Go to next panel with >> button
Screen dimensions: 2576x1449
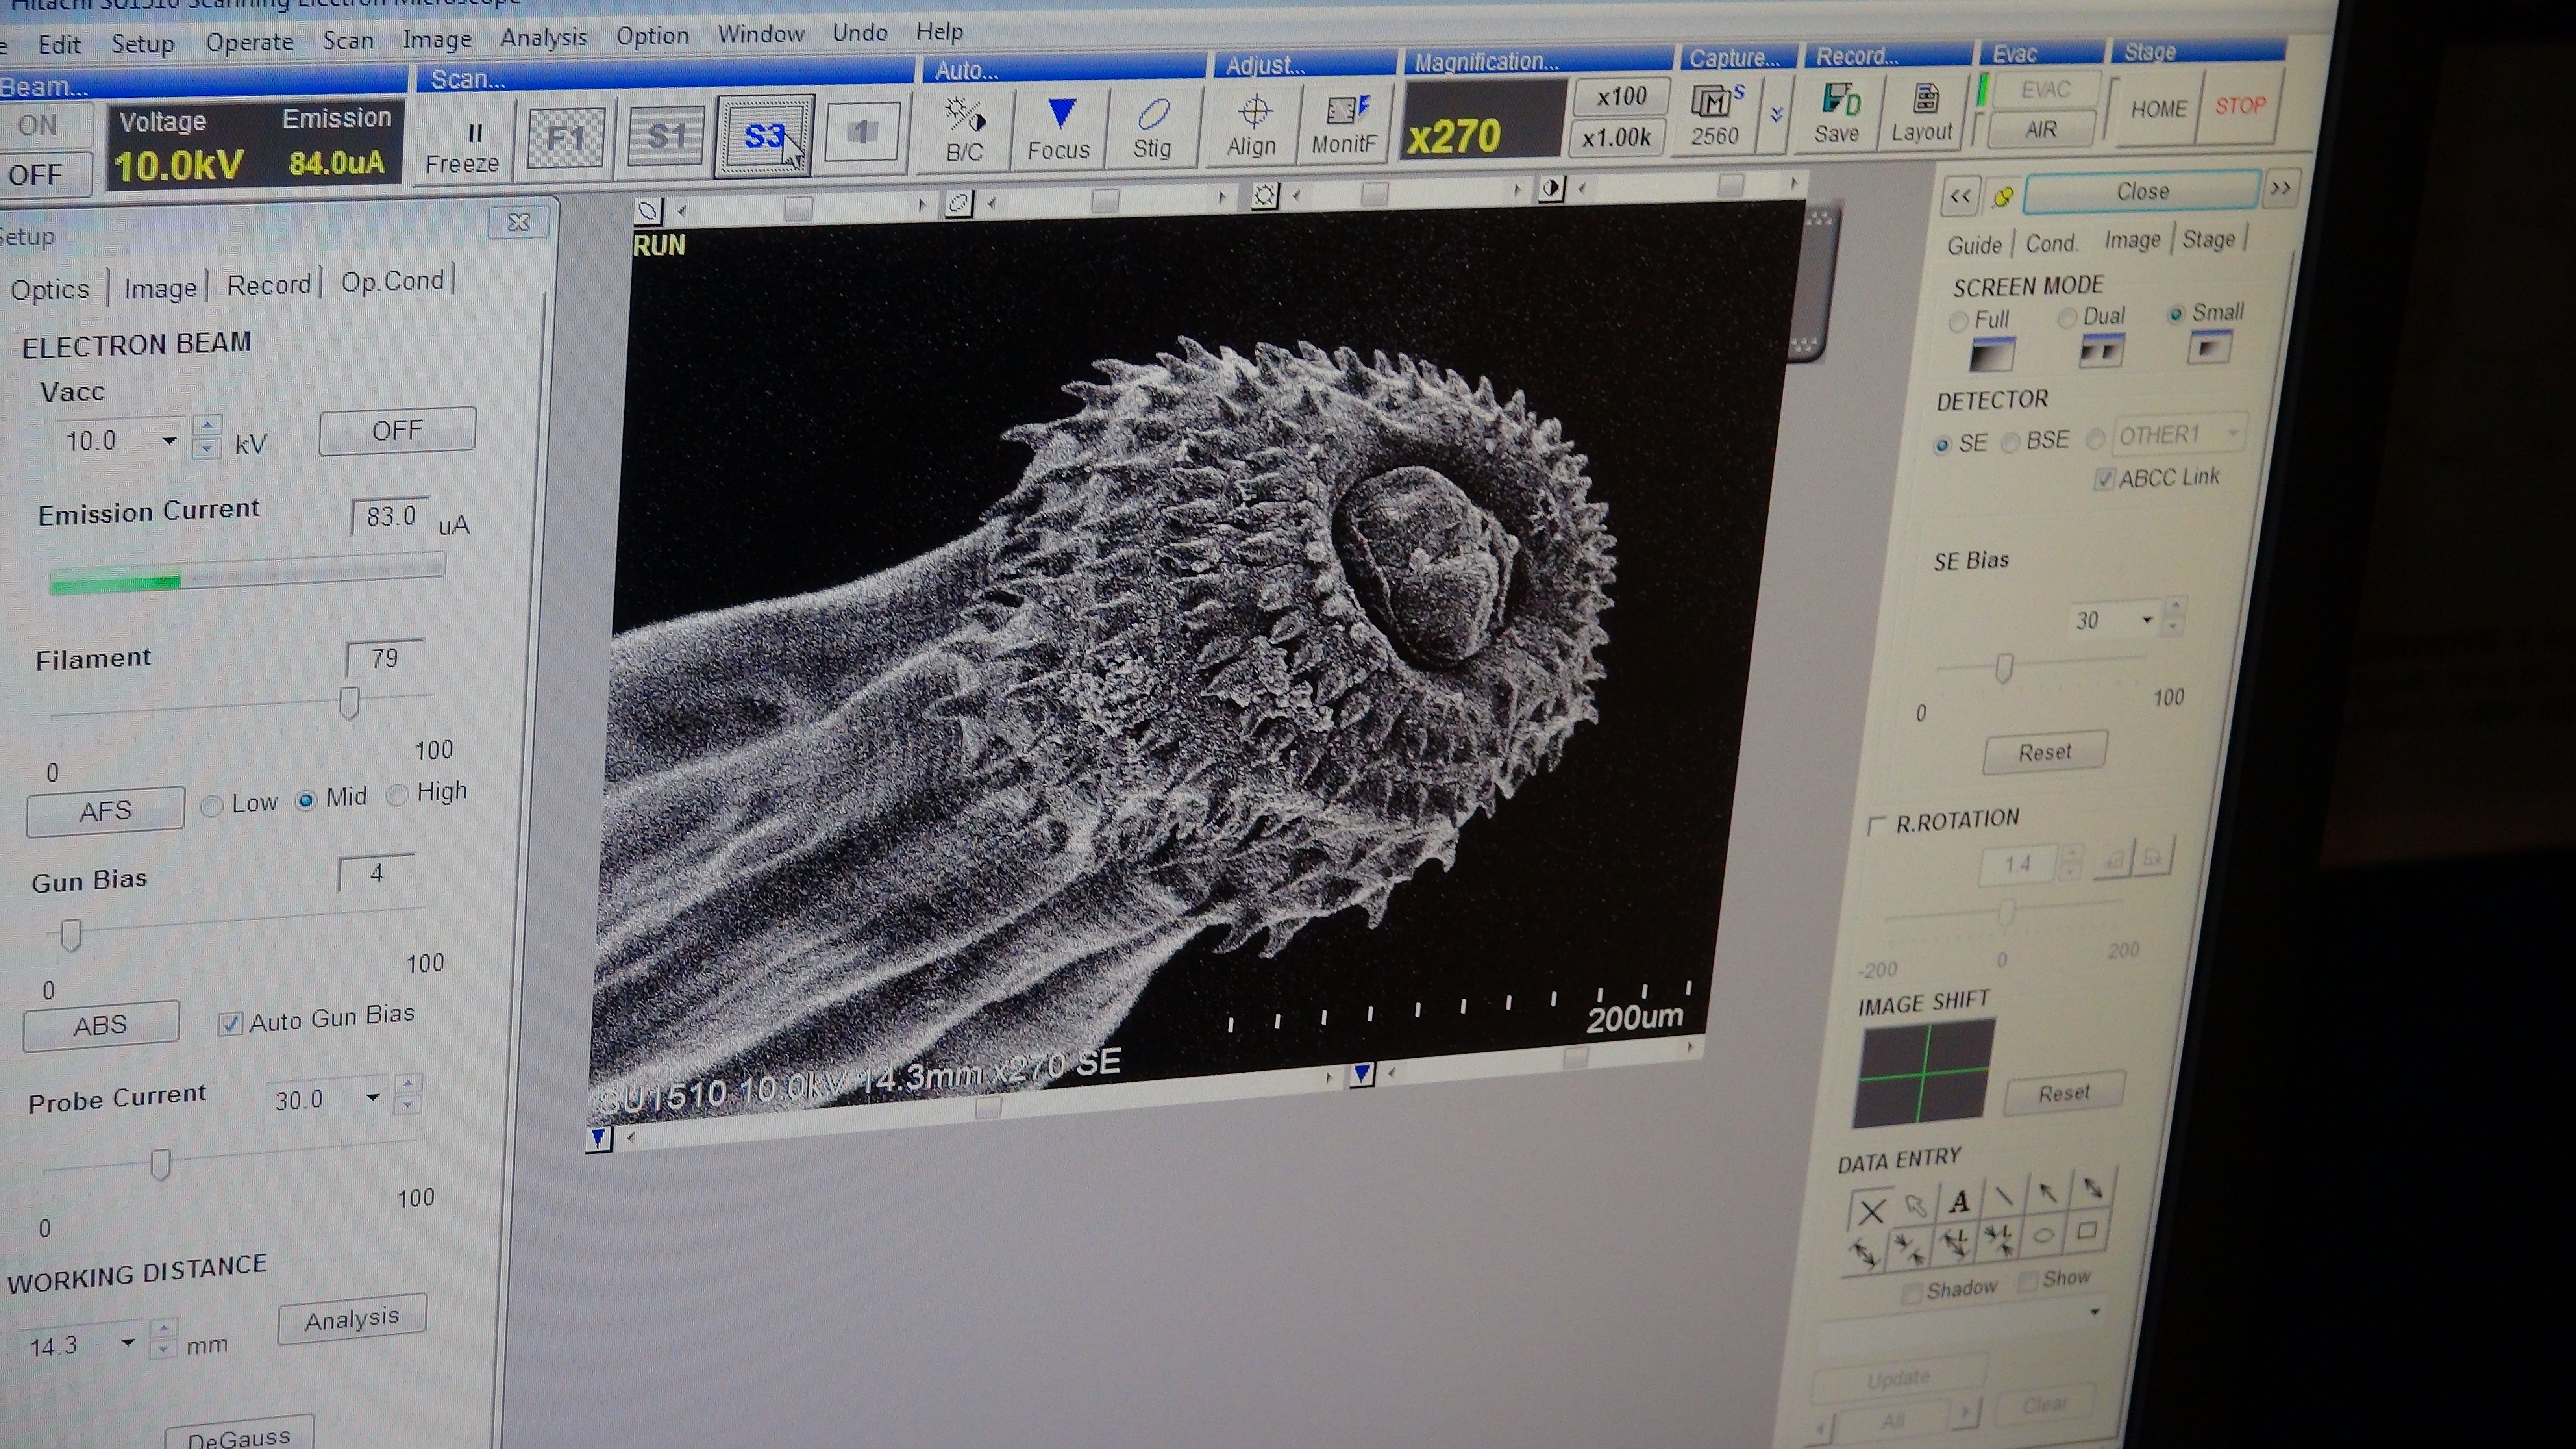tap(2280, 187)
